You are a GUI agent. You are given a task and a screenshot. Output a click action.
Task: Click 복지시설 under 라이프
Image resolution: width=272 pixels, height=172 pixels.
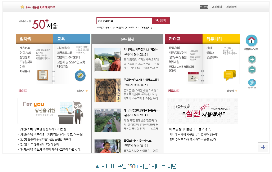click(x=174, y=62)
